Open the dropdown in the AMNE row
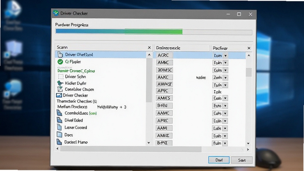Image resolution: width=304 pixels, height=171 pixels. pyautogui.click(x=225, y=136)
